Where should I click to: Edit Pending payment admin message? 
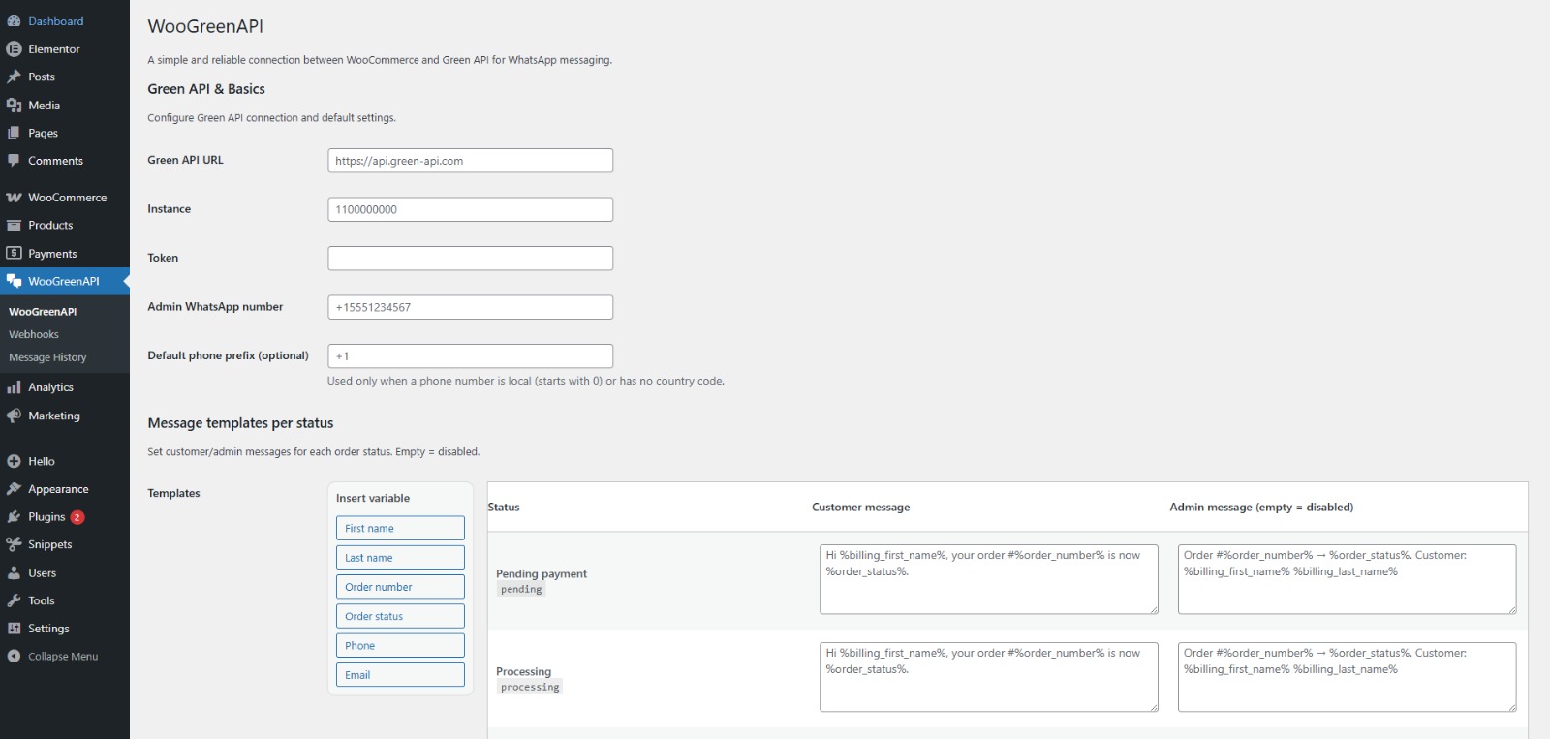click(x=1348, y=579)
